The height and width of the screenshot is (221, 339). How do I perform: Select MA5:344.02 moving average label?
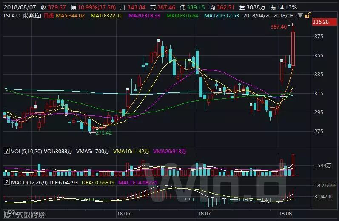(70, 16)
